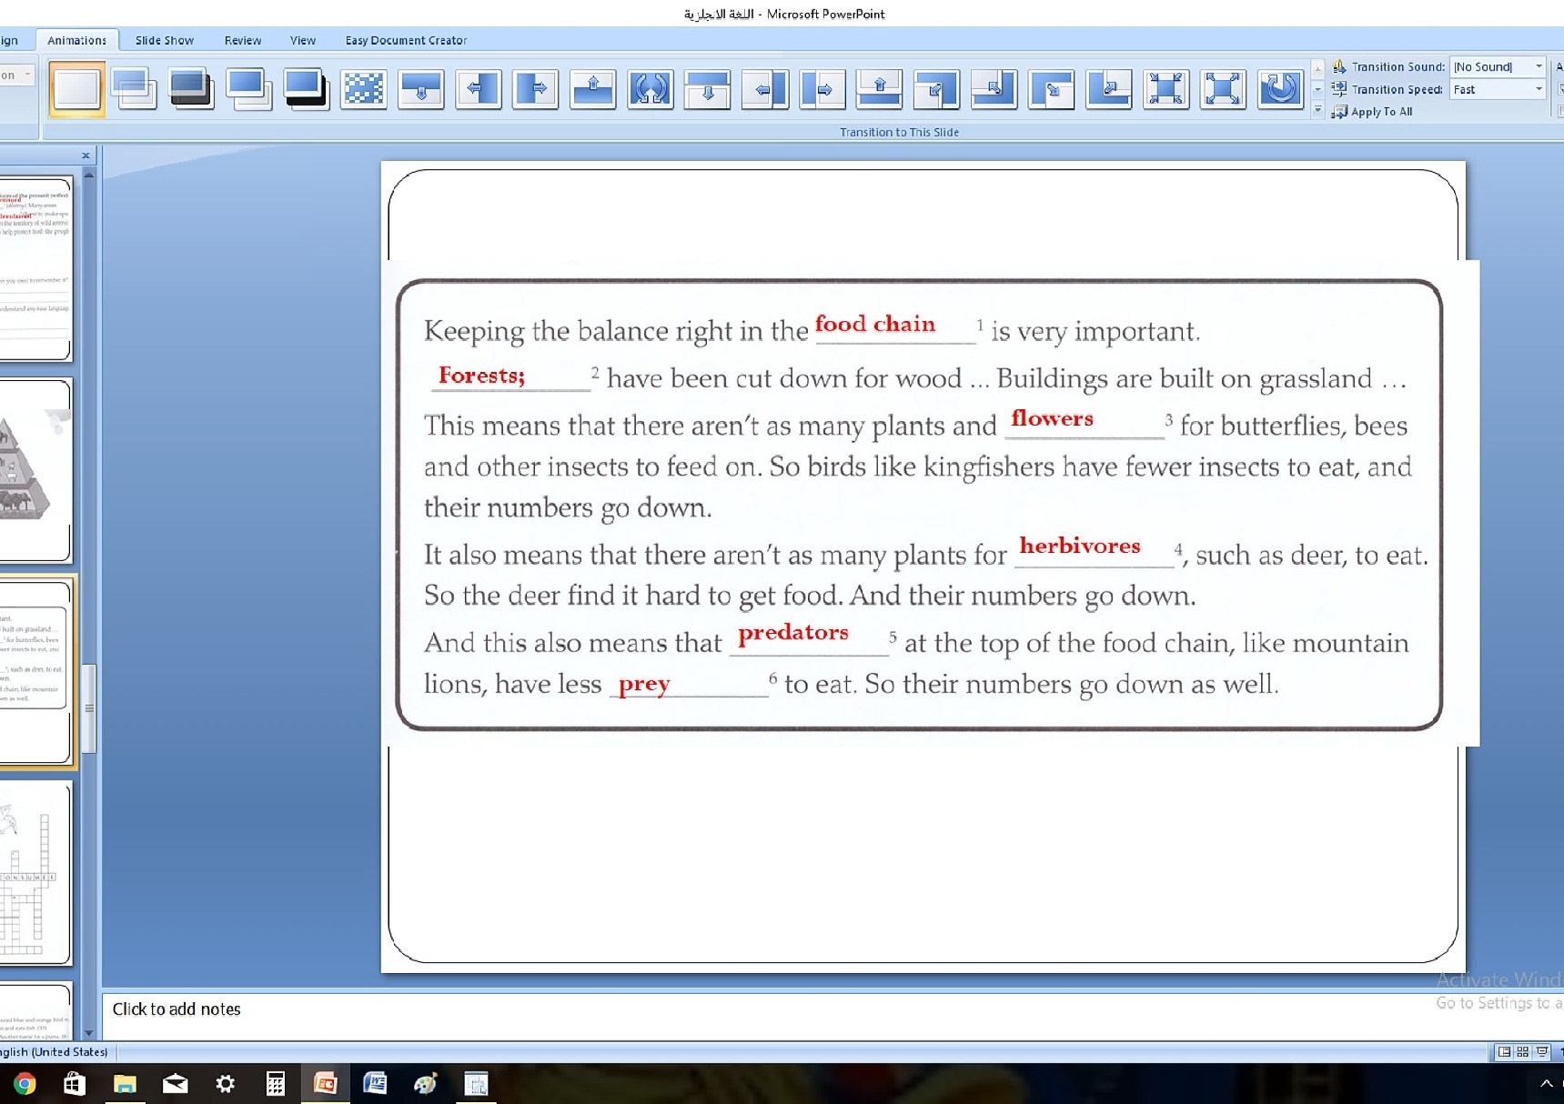Close the slide thumbnails pane
This screenshot has width=1564, height=1104.
[86, 156]
